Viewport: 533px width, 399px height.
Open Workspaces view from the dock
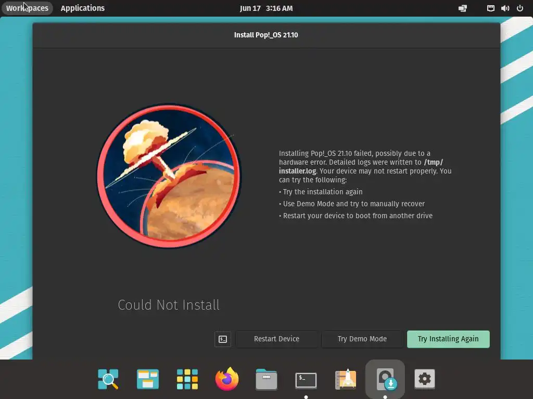147,379
